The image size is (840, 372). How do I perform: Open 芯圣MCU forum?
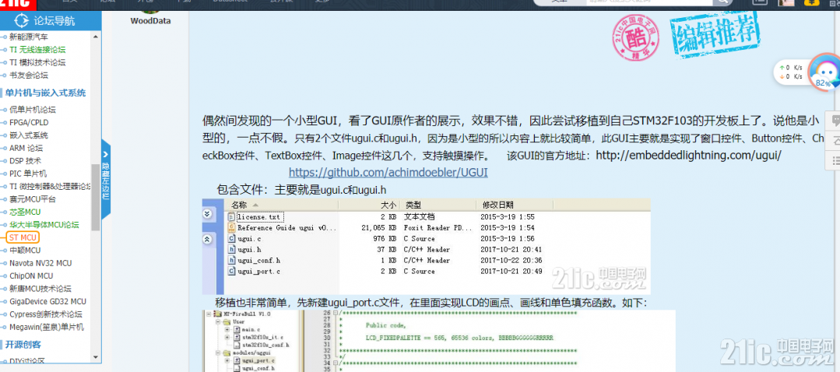click(x=25, y=212)
